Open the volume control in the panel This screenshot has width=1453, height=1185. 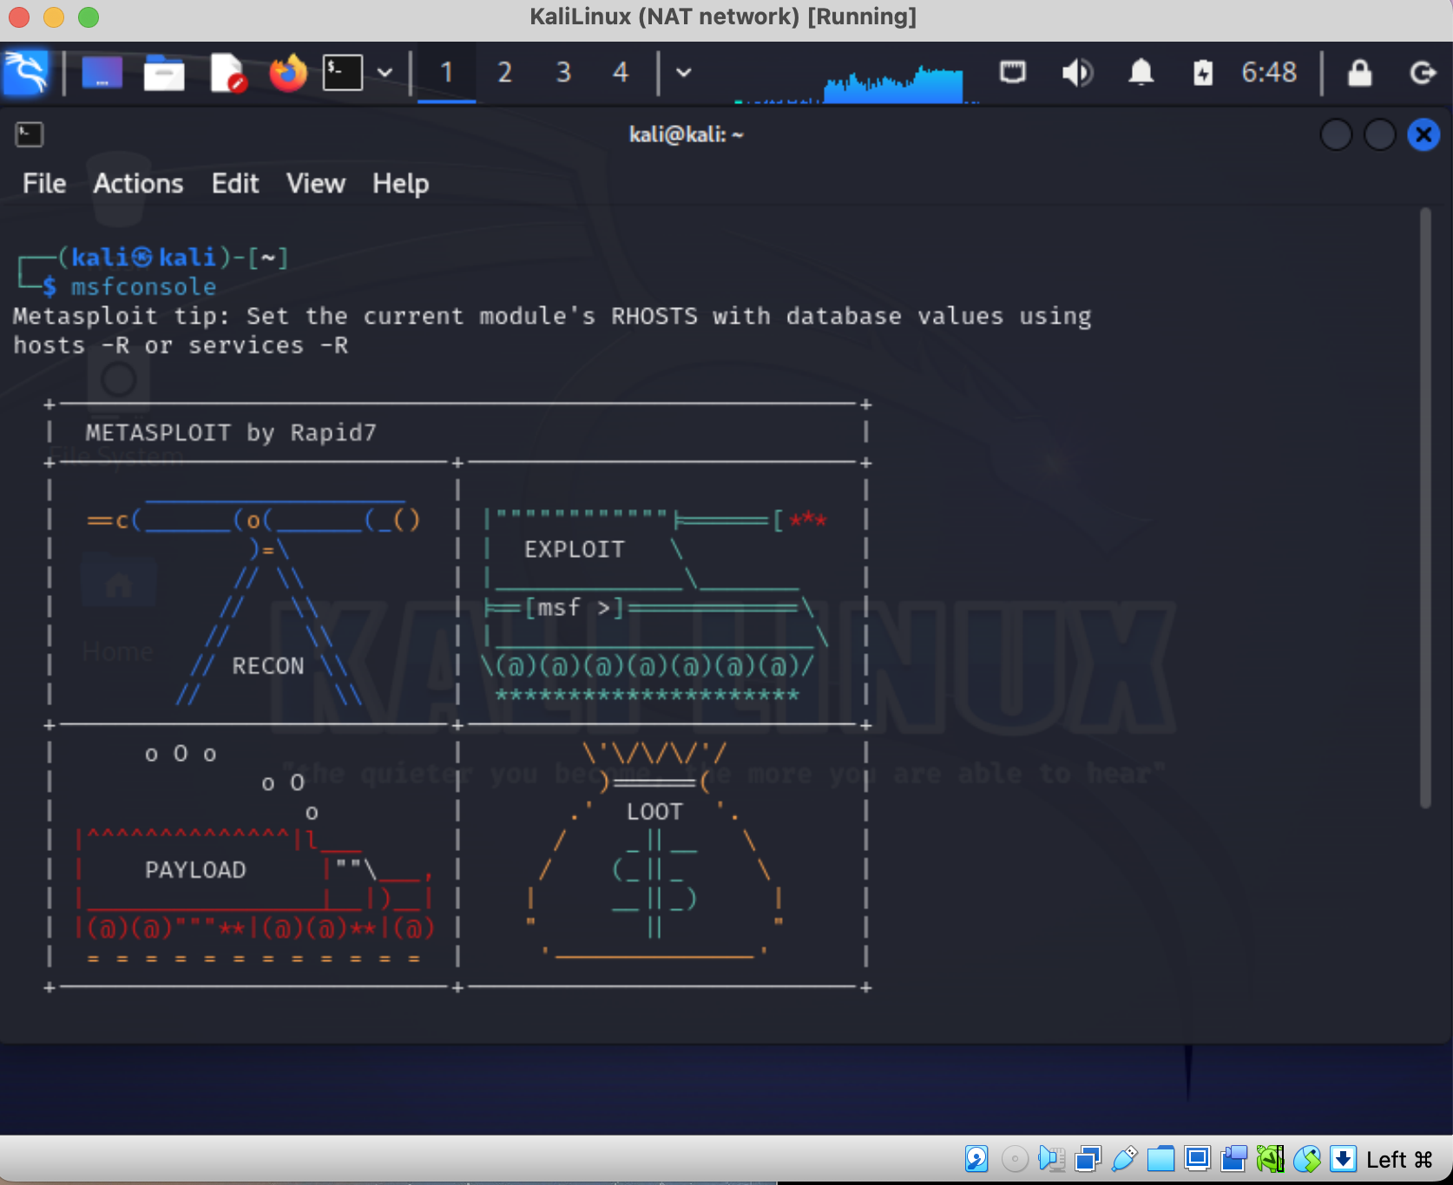coord(1077,73)
